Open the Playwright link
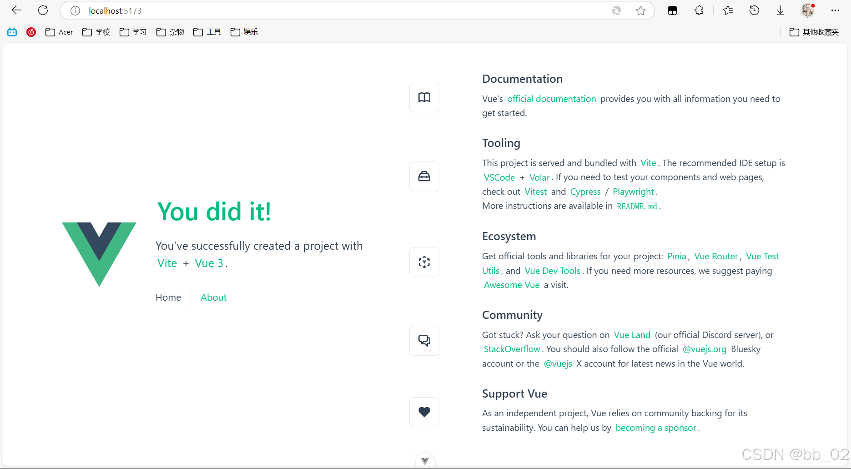The height and width of the screenshot is (469, 851). 634,192
